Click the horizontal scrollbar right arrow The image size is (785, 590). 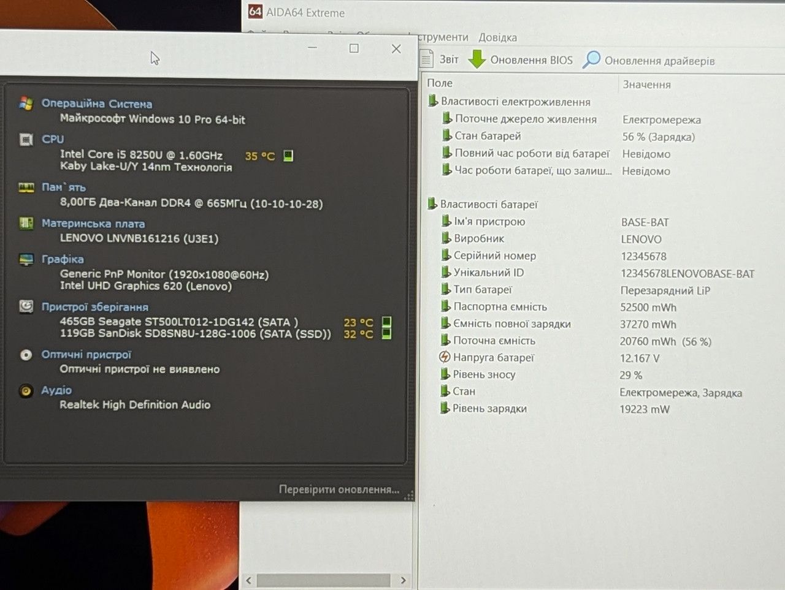pyautogui.click(x=403, y=580)
